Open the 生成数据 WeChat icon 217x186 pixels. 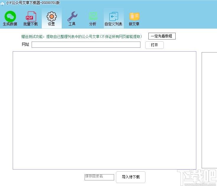10,17
